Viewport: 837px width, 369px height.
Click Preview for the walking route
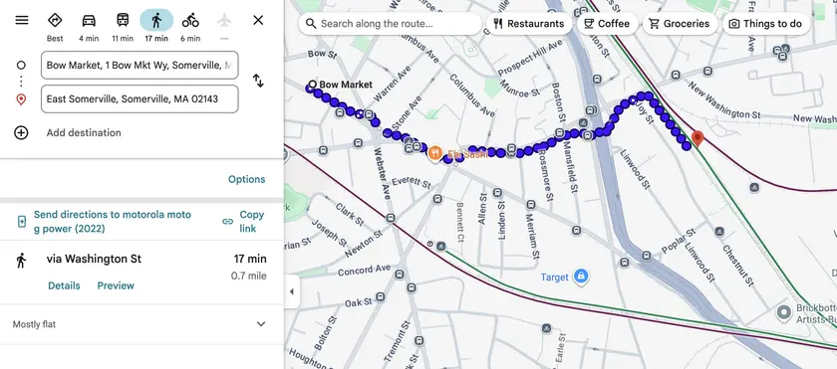pos(116,285)
